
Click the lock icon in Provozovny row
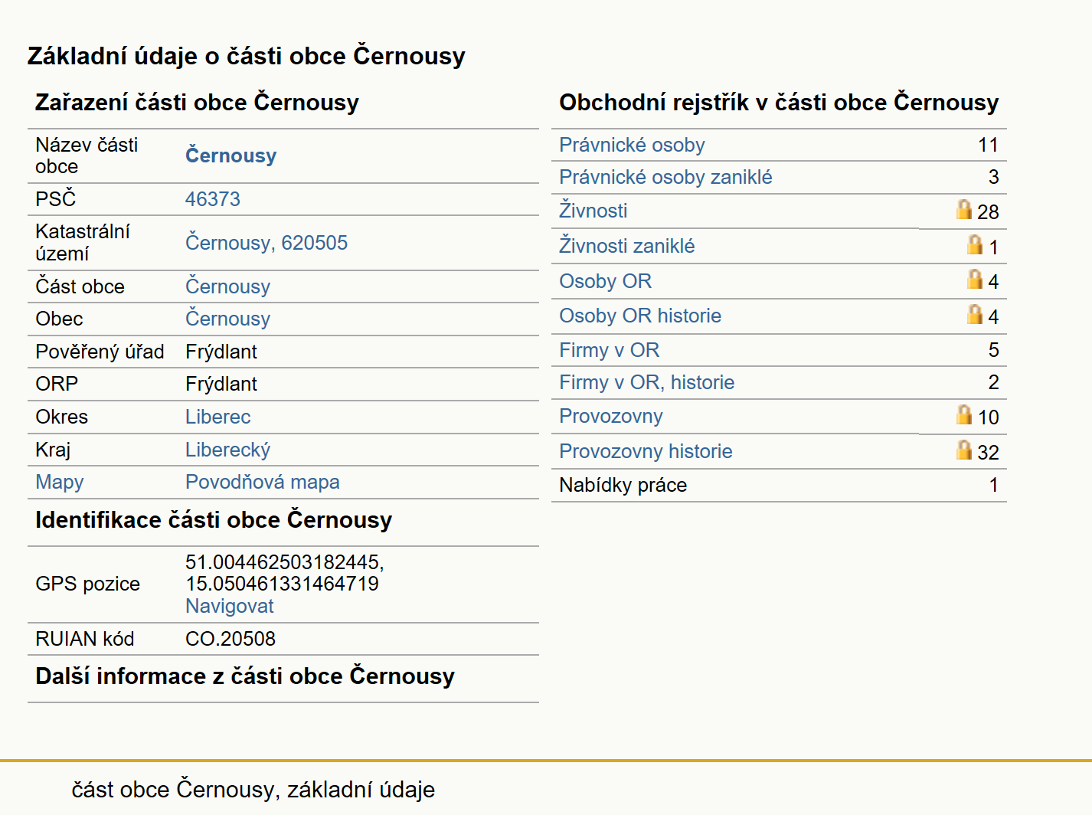pos(964,414)
